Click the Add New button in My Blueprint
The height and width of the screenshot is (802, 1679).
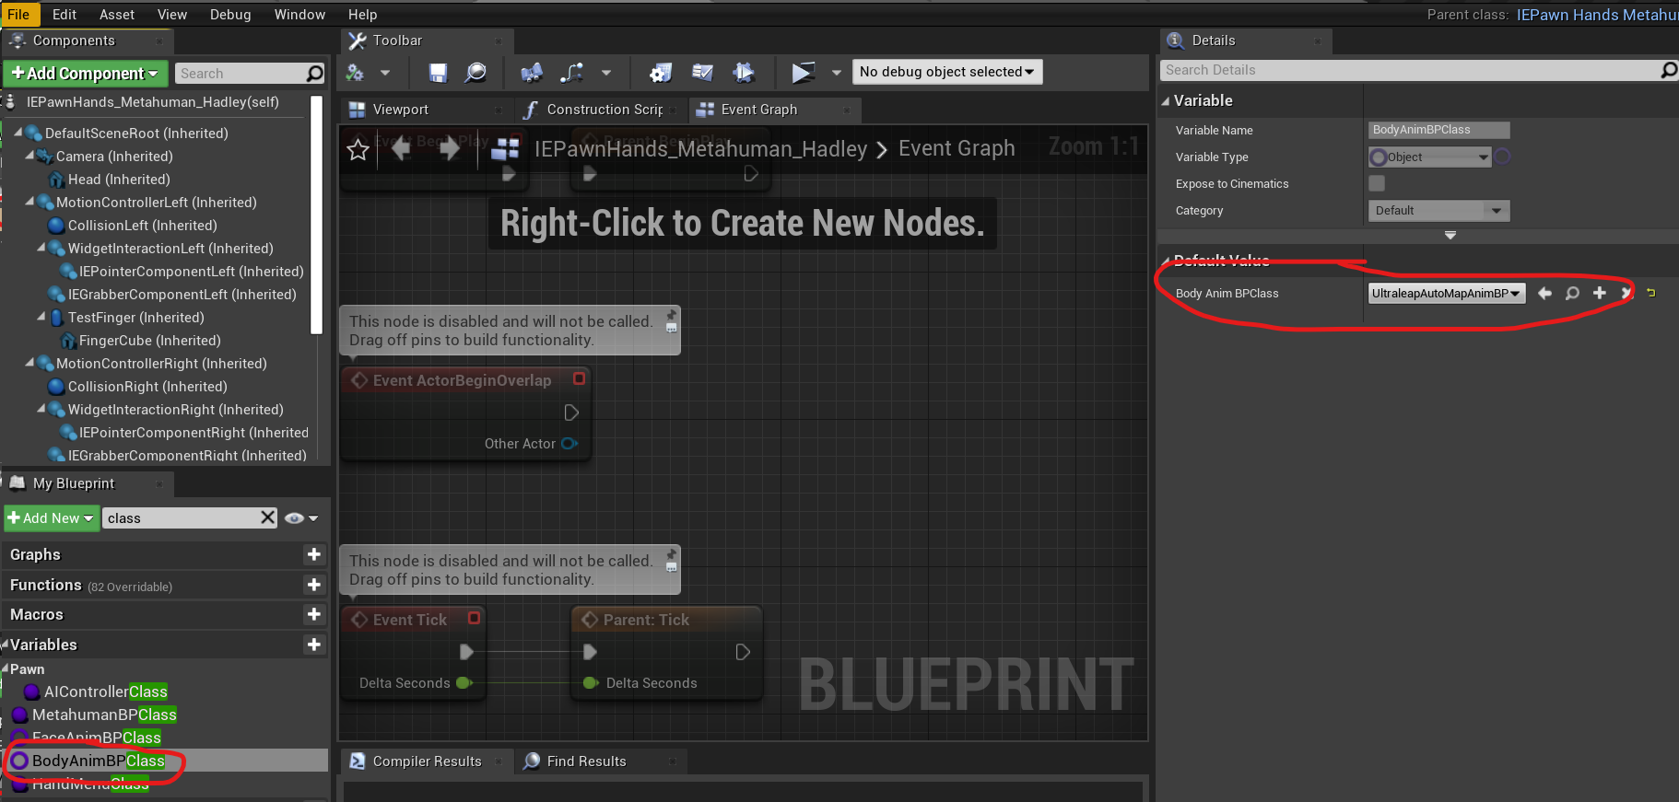(x=51, y=518)
